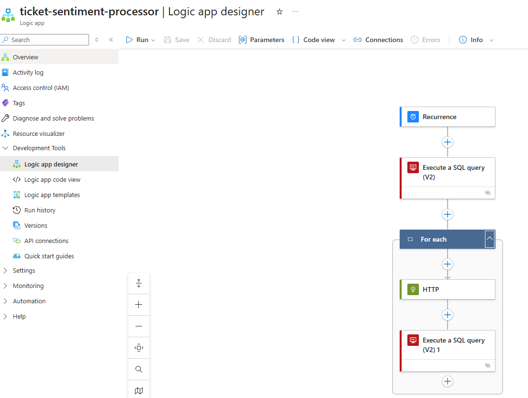This screenshot has height=398, width=528.
Task: Check workflow Errors in the toolbar
Action: [426, 40]
